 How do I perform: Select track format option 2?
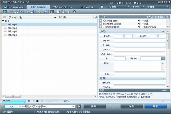coord(120,3)
